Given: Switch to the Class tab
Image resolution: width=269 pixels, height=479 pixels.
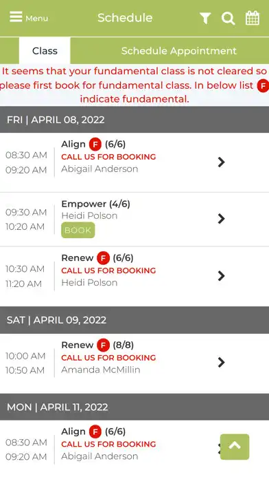Looking at the screenshot, I should coord(45,51).
